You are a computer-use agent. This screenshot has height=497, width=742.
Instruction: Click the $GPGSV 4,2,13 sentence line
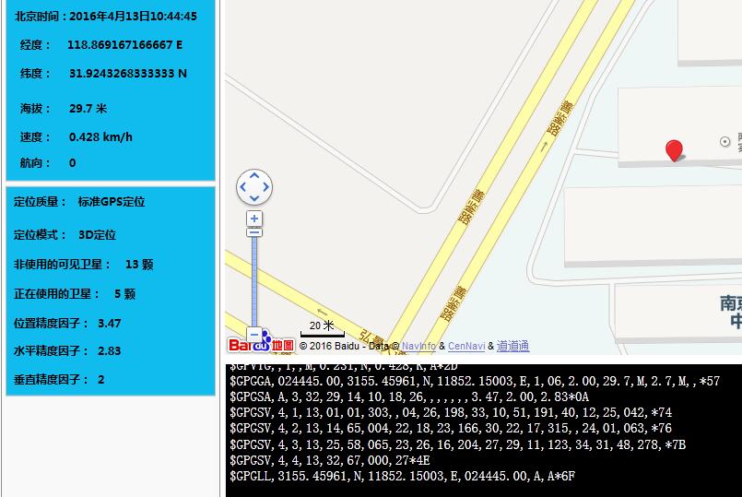[451, 428]
